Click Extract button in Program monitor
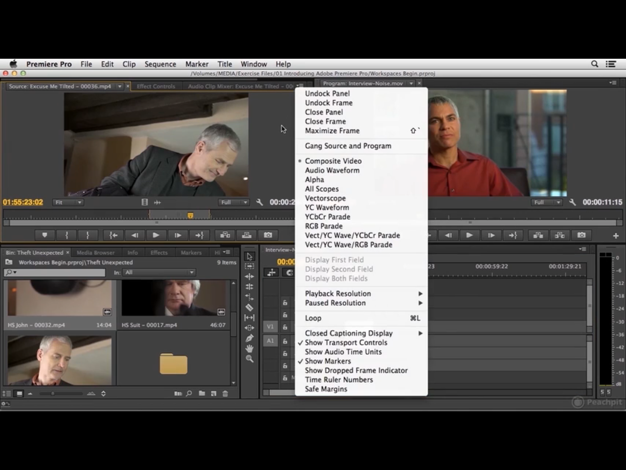This screenshot has width=626, height=470. 560,235
